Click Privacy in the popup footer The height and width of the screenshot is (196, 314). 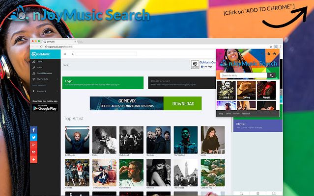tap(236, 114)
